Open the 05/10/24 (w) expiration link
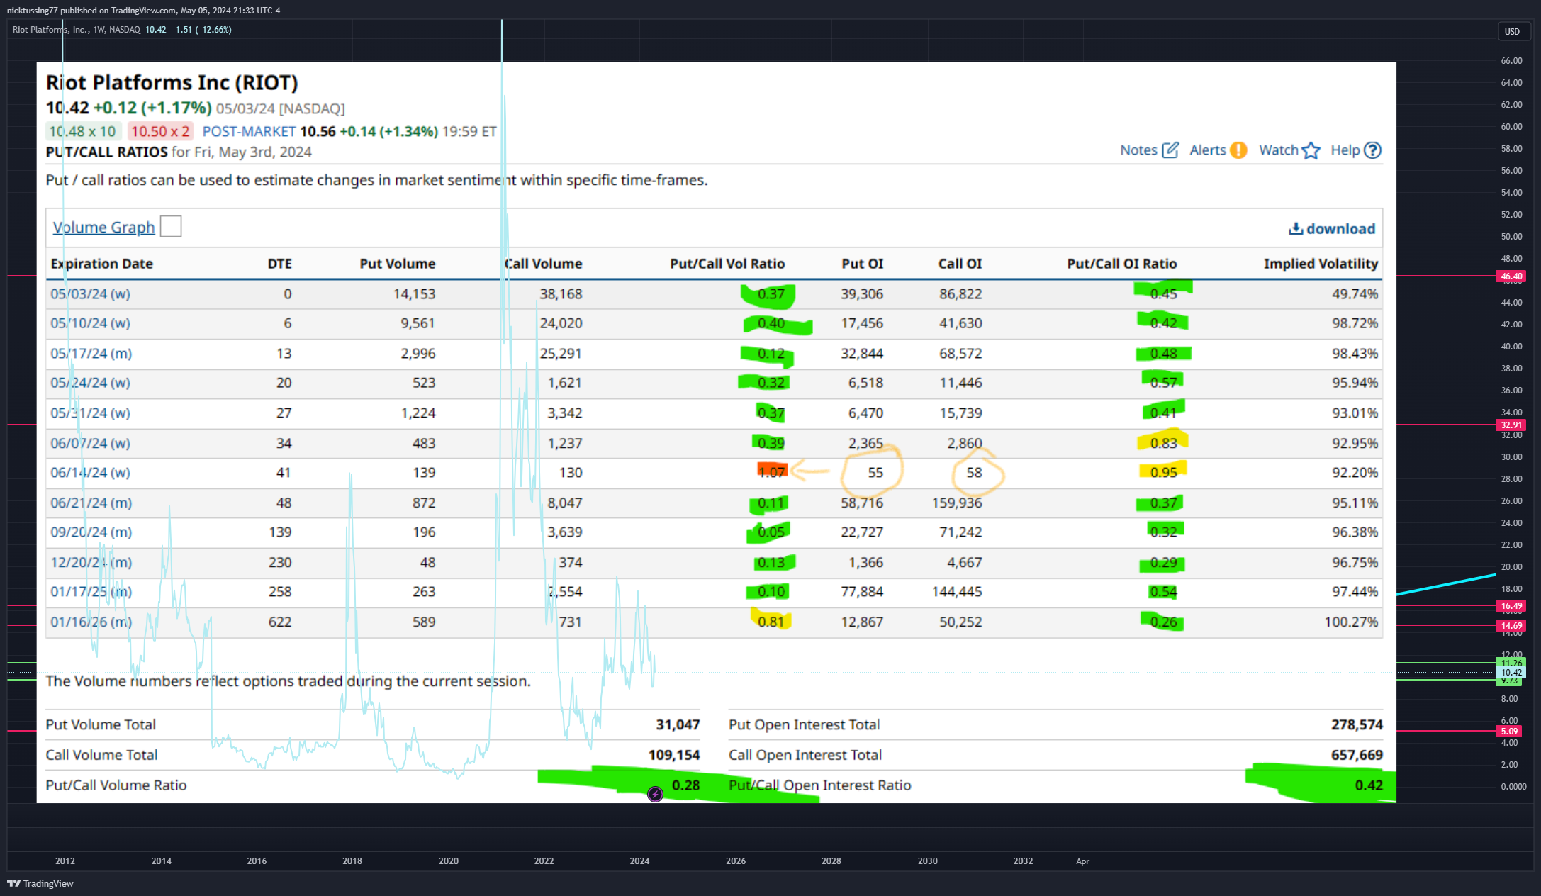The height and width of the screenshot is (896, 1541). [90, 323]
